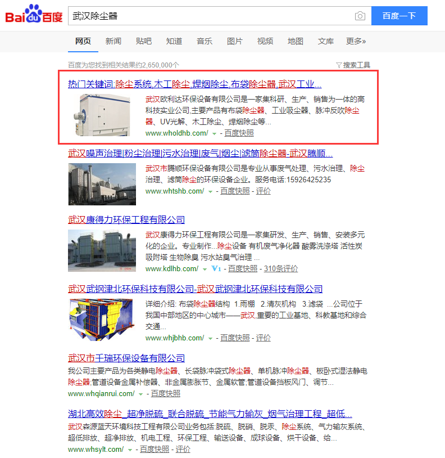Open www.whsylt.com URL link
The width and height of the screenshot is (445, 458).
pyautogui.click(x=96, y=449)
